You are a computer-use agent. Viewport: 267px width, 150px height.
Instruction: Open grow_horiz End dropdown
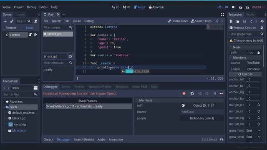point(253,130)
